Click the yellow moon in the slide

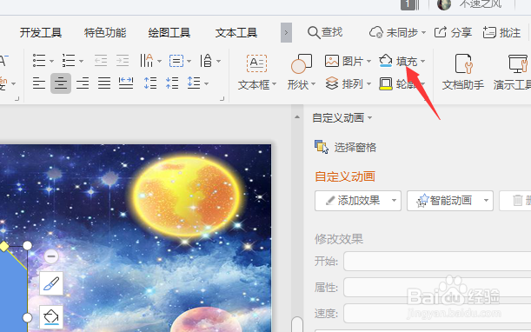(187, 196)
